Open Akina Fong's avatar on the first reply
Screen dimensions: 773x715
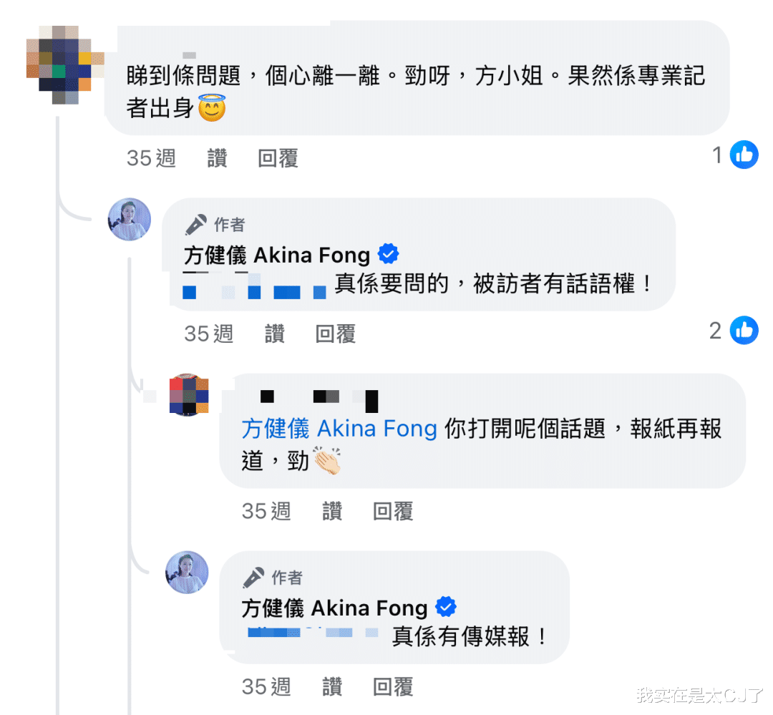click(x=130, y=219)
